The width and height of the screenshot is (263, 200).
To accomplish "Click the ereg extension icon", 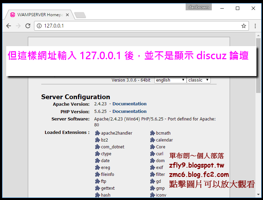I will [x=97, y=168].
